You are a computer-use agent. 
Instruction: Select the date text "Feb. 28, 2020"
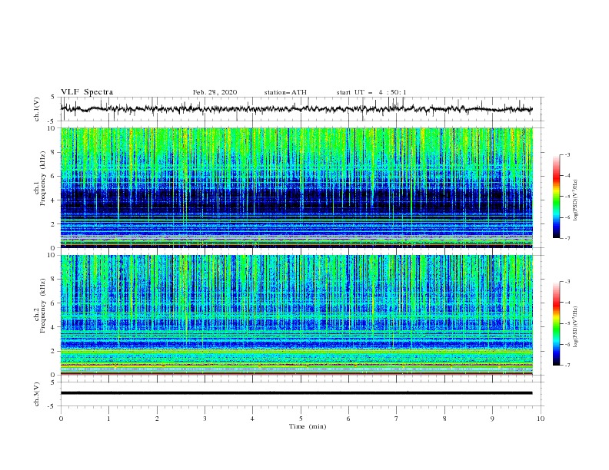(215, 92)
